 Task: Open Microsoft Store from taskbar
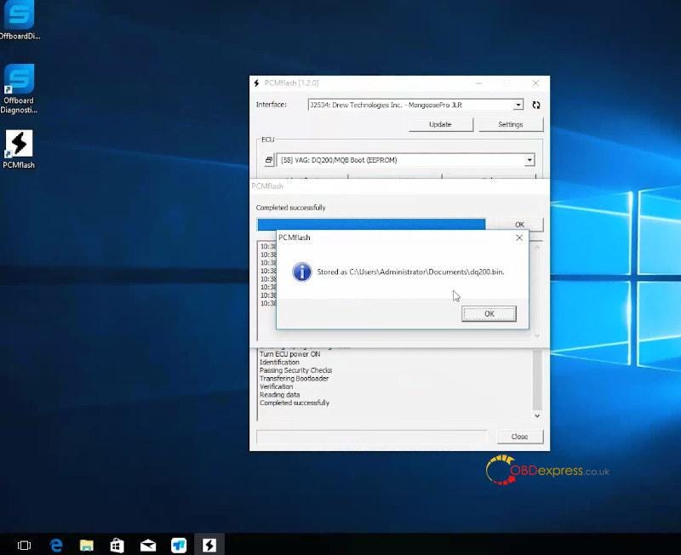(117, 545)
